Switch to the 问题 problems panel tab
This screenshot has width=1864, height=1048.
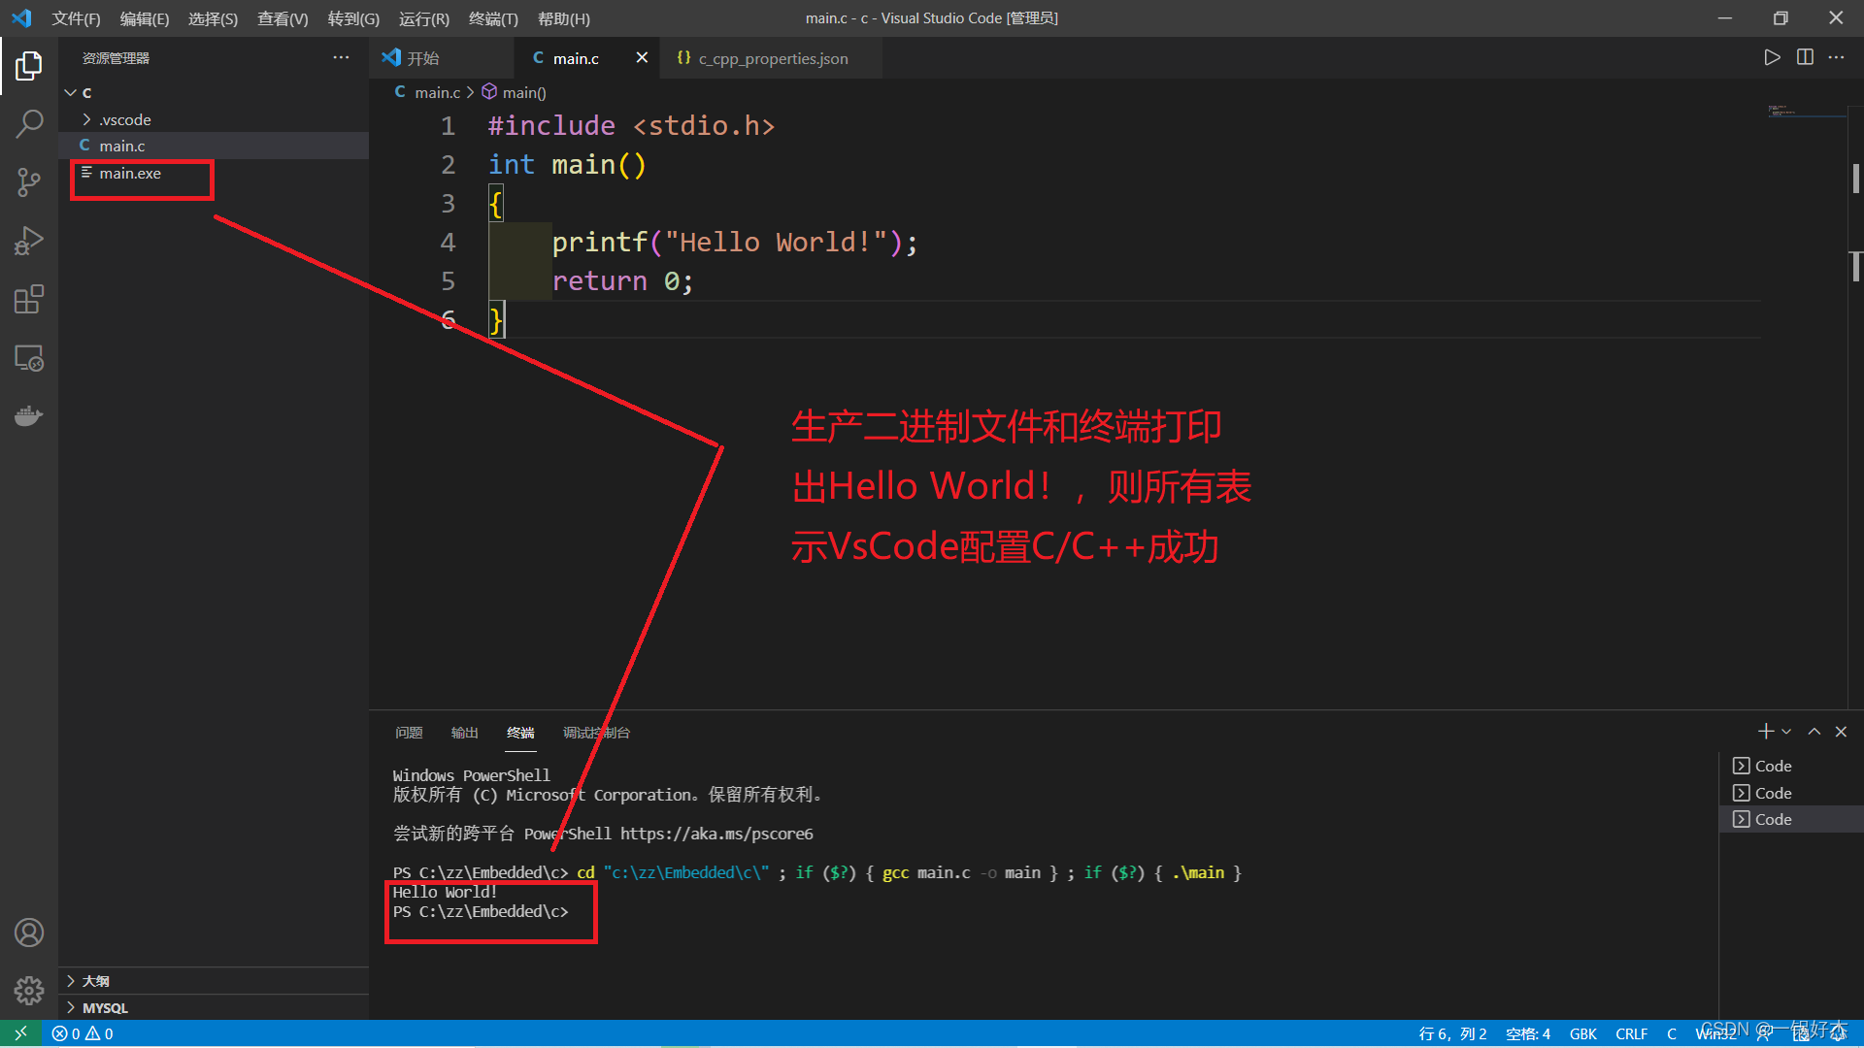409,733
